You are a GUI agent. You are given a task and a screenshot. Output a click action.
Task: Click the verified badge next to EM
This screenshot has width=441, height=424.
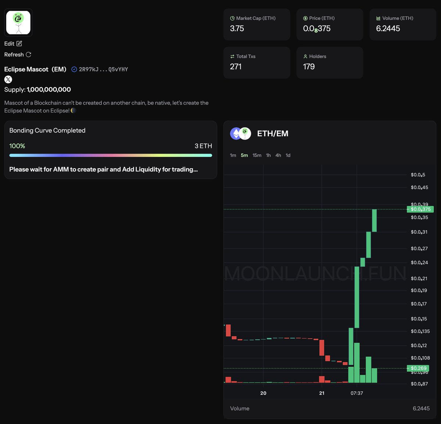74,69
